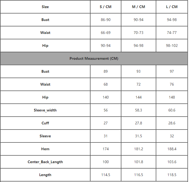Select the 28.6 cuff value
189x182 pixels.
click(x=172, y=123)
